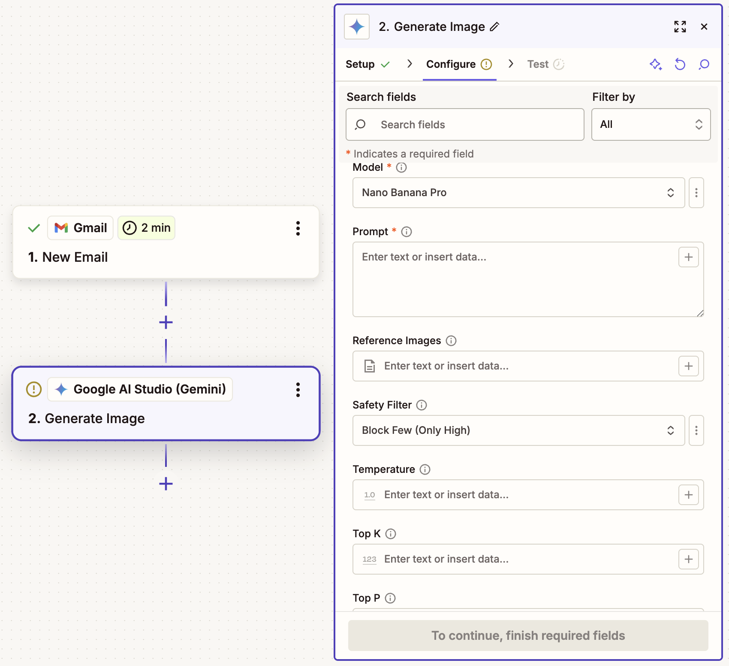Click the magnifier search icon at panel top right

pyautogui.click(x=704, y=64)
